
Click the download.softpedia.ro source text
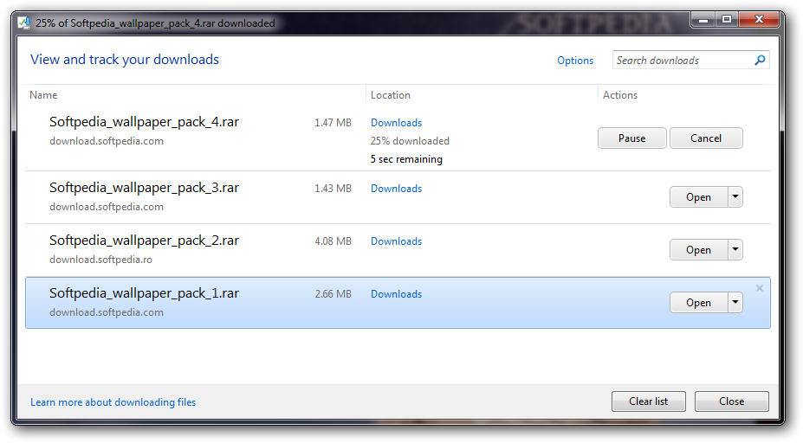tap(100, 260)
